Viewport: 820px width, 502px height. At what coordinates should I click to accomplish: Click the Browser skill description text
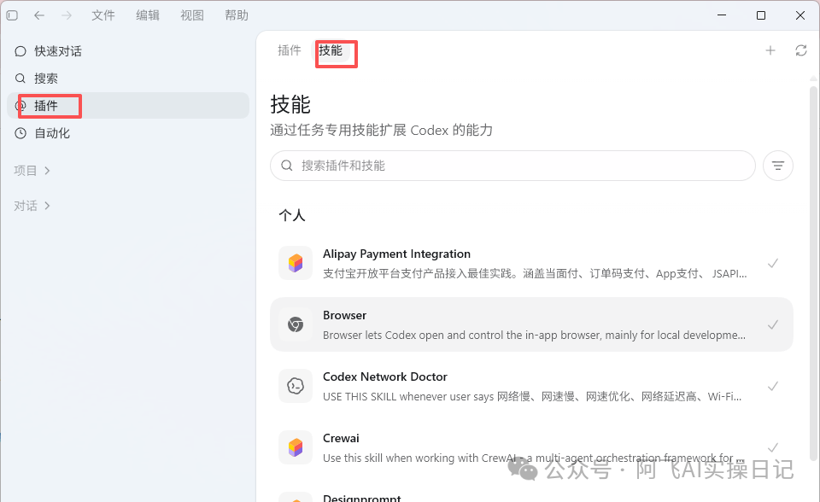pos(534,336)
